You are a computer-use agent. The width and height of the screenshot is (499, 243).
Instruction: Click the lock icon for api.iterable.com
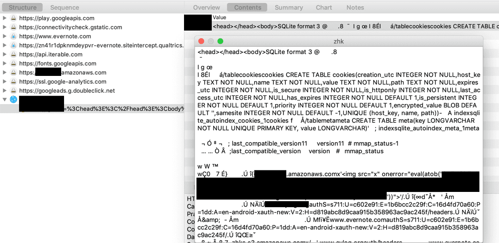tap(13, 54)
